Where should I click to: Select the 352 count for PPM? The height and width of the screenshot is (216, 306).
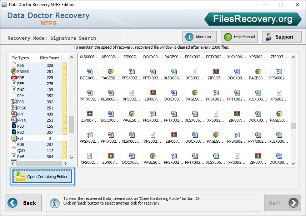click(50, 96)
